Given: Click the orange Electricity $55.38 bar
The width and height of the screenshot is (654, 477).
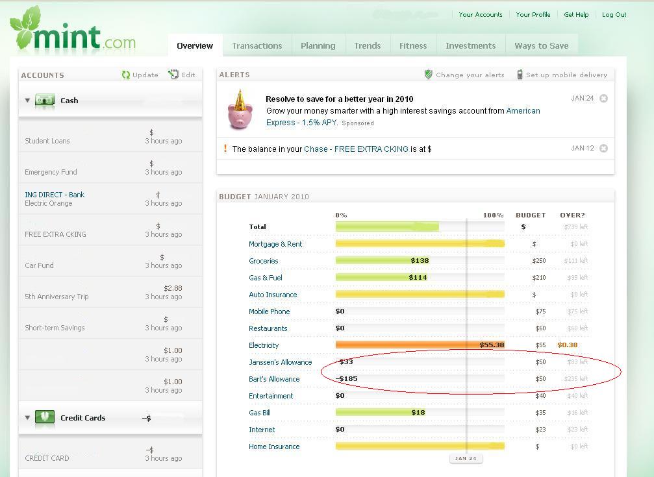Looking at the screenshot, I should (420, 345).
